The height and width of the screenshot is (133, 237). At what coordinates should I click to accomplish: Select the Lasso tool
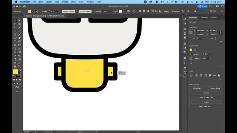tap(20, 24)
